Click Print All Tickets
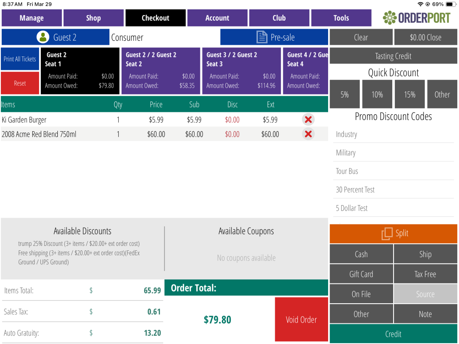The image size is (459, 344). coord(20,59)
